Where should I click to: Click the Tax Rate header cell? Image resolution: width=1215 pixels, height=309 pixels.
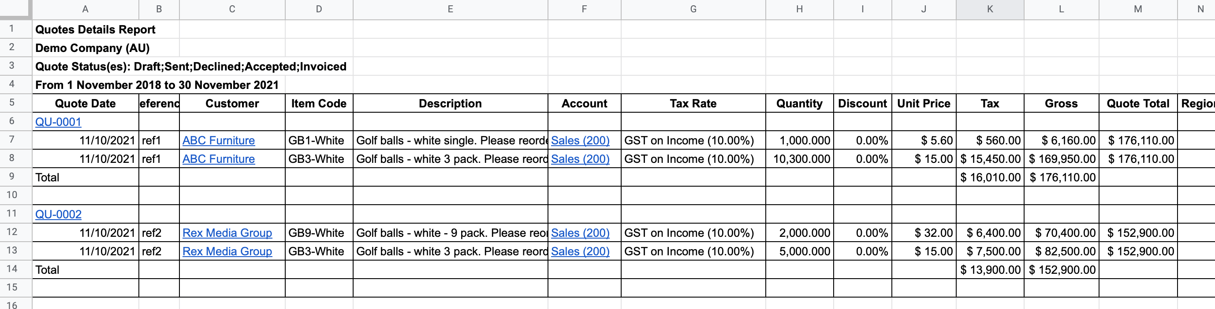[x=693, y=103]
